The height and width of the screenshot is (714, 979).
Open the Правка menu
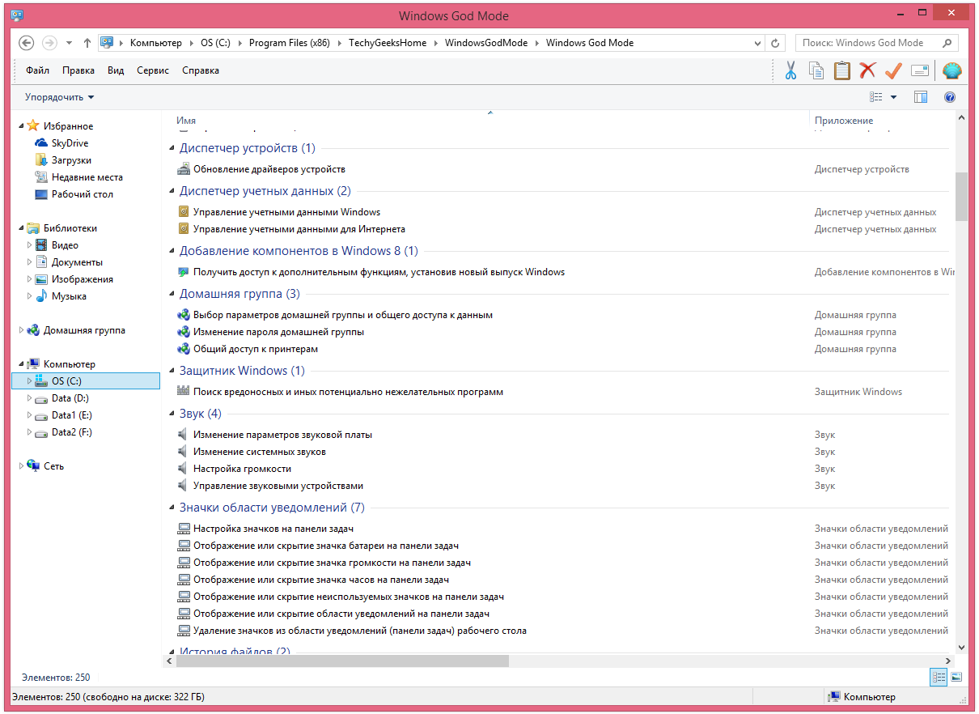point(78,70)
